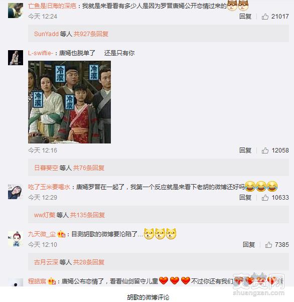
Task: Open username link 古月云深
Action: pos(46,262)
